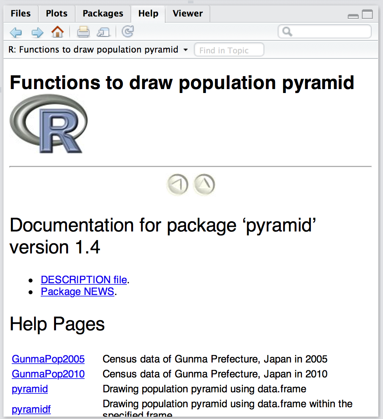This screenshot has height=419, width=383.
Task: Maximize the help pane
Action: pyautogui.click(x=367, y=14)
